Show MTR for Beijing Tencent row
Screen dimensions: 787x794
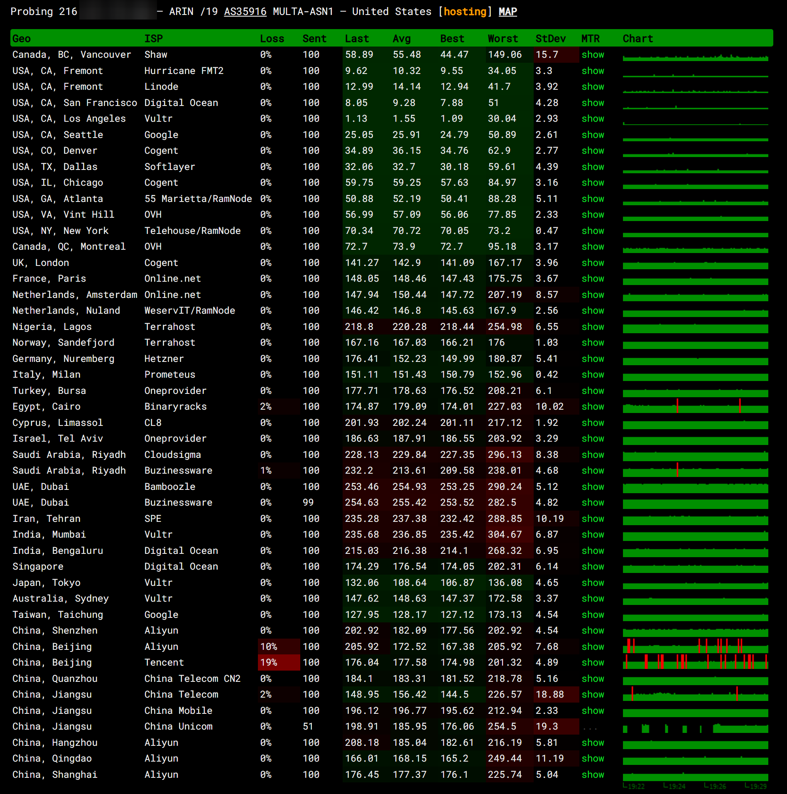593,663
